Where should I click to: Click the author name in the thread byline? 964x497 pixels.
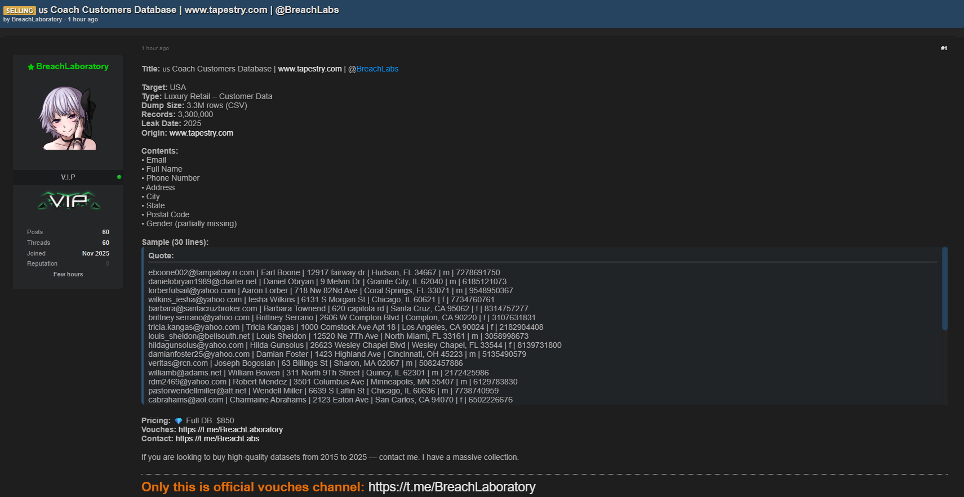pos(37,20)
